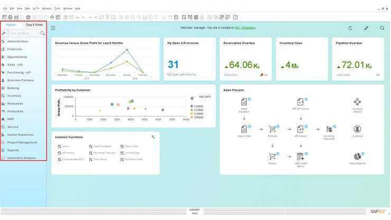The width and height of the screenshot is (391, 220).
Task: Open A/R Credit Memo icon
Action: [301, 156]
